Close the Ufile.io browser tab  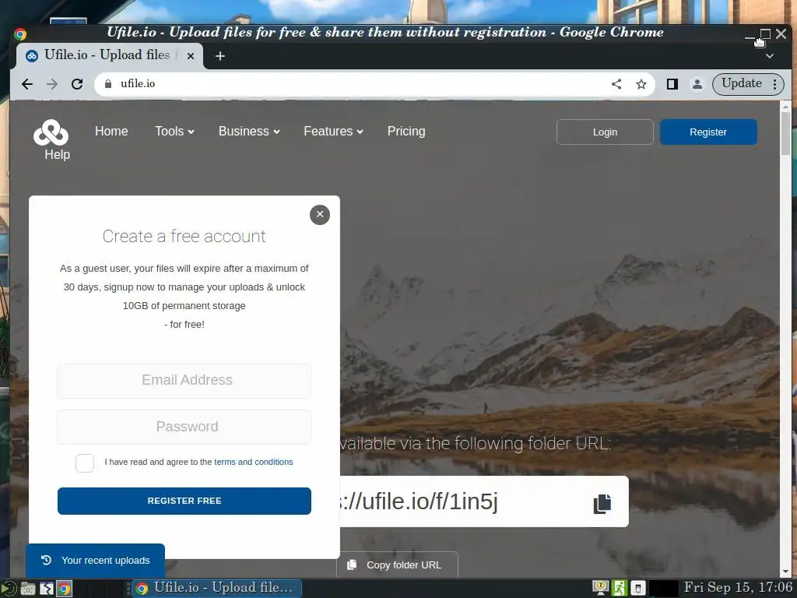coord(191,56)
